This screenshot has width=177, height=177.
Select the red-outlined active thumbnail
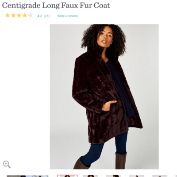[x=67, y=176]
